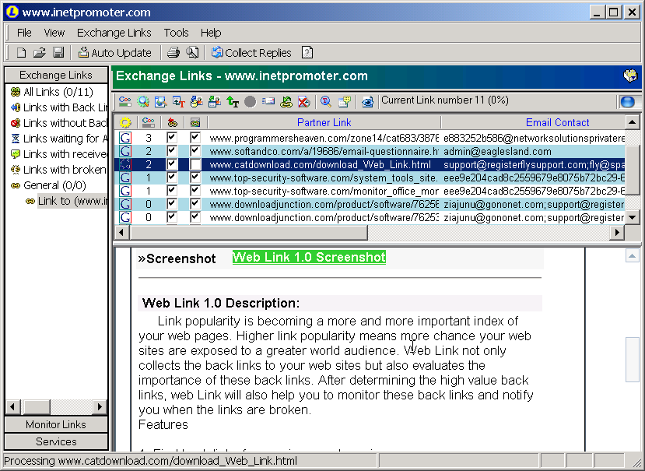
Task: Tick the empty checkbox in catdownload row
Action: [x=195, y=163]
